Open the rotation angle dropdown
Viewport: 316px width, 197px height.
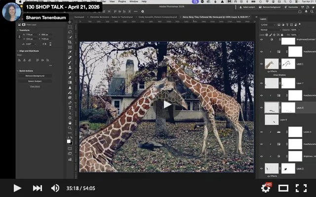(x=36, y=44)
